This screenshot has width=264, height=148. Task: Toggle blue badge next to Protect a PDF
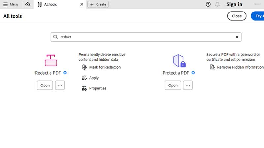click(193, 73)
